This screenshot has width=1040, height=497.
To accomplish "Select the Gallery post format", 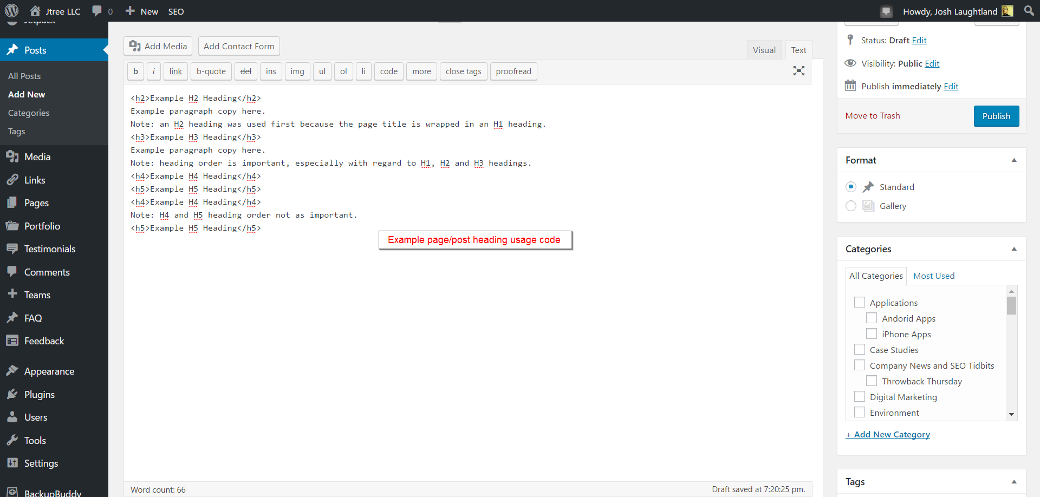I will click(851, 206).
